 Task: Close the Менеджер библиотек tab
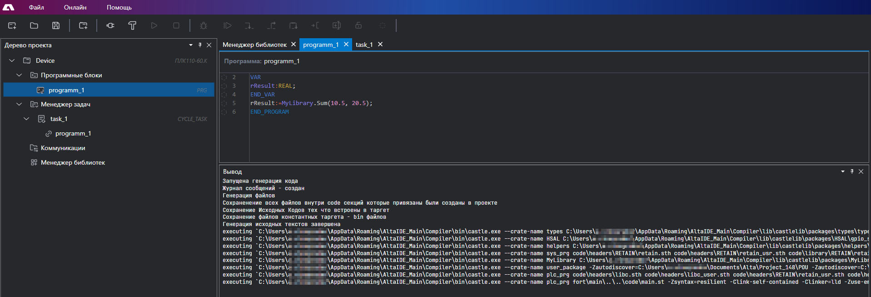[x=294, y=44]
